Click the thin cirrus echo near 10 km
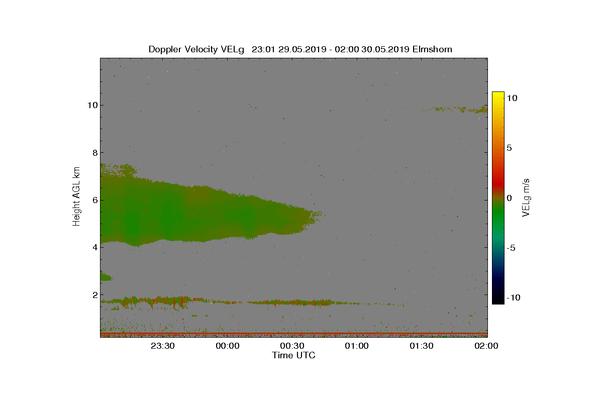603x402 pixels. point(455,109)
